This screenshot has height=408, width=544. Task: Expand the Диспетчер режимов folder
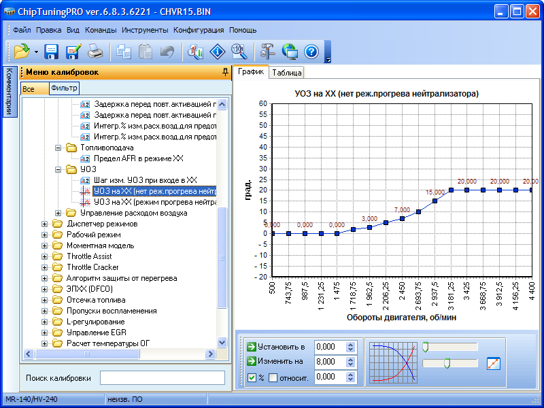(x=46, y=224)
